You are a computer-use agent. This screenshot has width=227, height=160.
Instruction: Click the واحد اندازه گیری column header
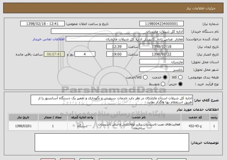82,117
